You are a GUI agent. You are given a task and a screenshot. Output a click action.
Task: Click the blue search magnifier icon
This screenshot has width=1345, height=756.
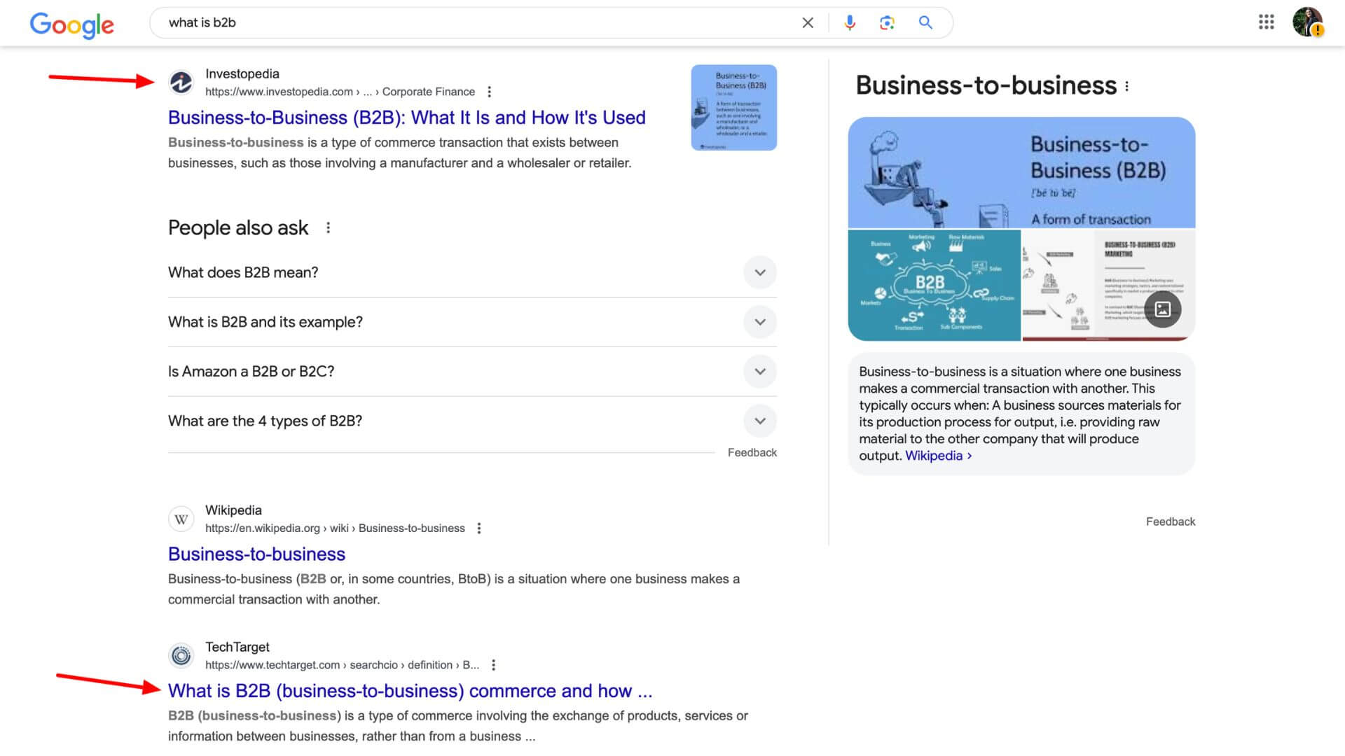click(x=925, y=23)
